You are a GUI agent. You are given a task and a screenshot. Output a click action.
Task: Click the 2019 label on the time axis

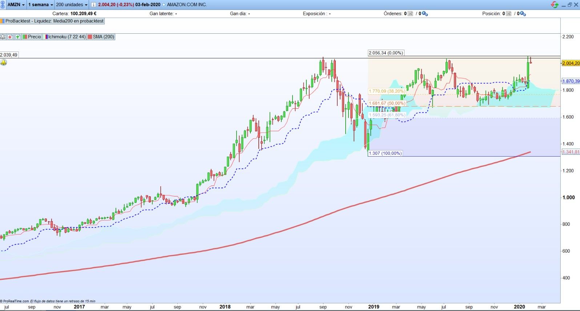coord(374,307)
